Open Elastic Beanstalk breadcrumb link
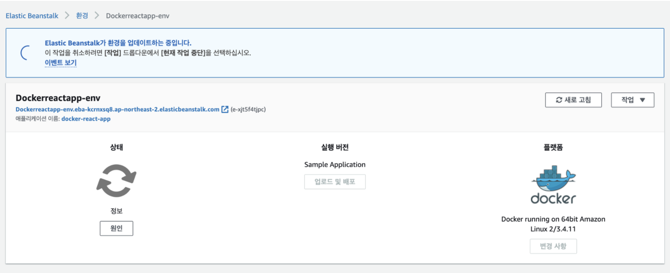The height and width of the screenshot is (273, 670). pos(32,16)
